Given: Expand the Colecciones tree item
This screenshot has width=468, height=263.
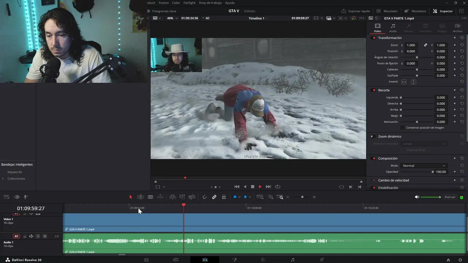Looking at the screenshot, I should pos(3,179).
